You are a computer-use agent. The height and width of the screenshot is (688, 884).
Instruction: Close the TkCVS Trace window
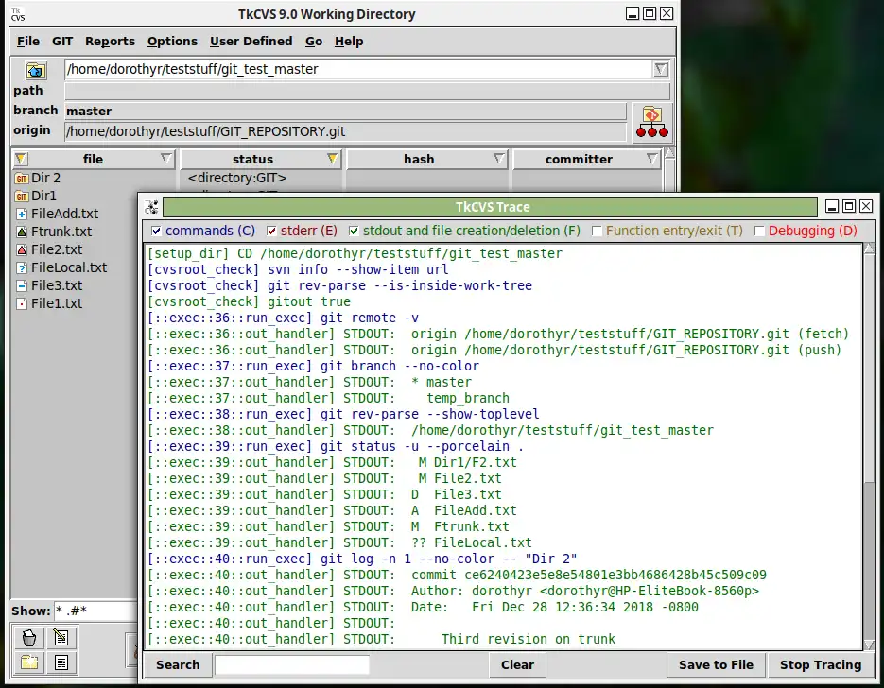(x=867, y=206)
